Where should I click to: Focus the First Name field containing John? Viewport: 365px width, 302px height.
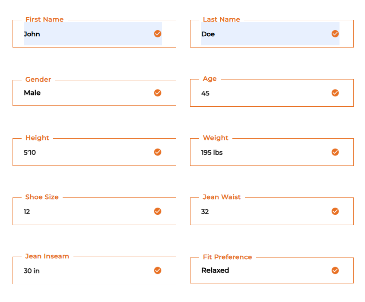tap(86, 34)
